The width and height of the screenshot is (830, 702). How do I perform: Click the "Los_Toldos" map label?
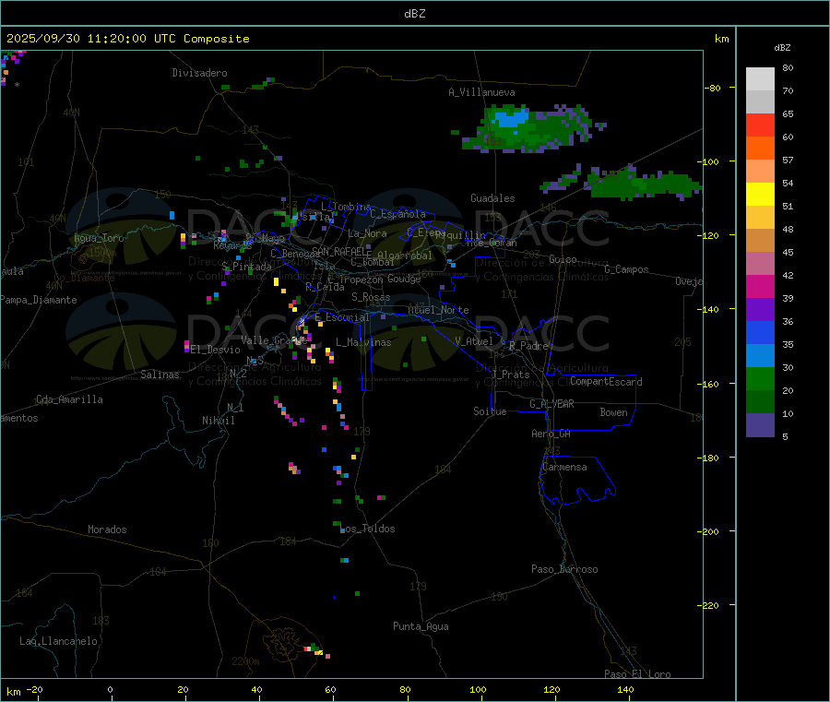pyautogui.click(x=367, y=529)
